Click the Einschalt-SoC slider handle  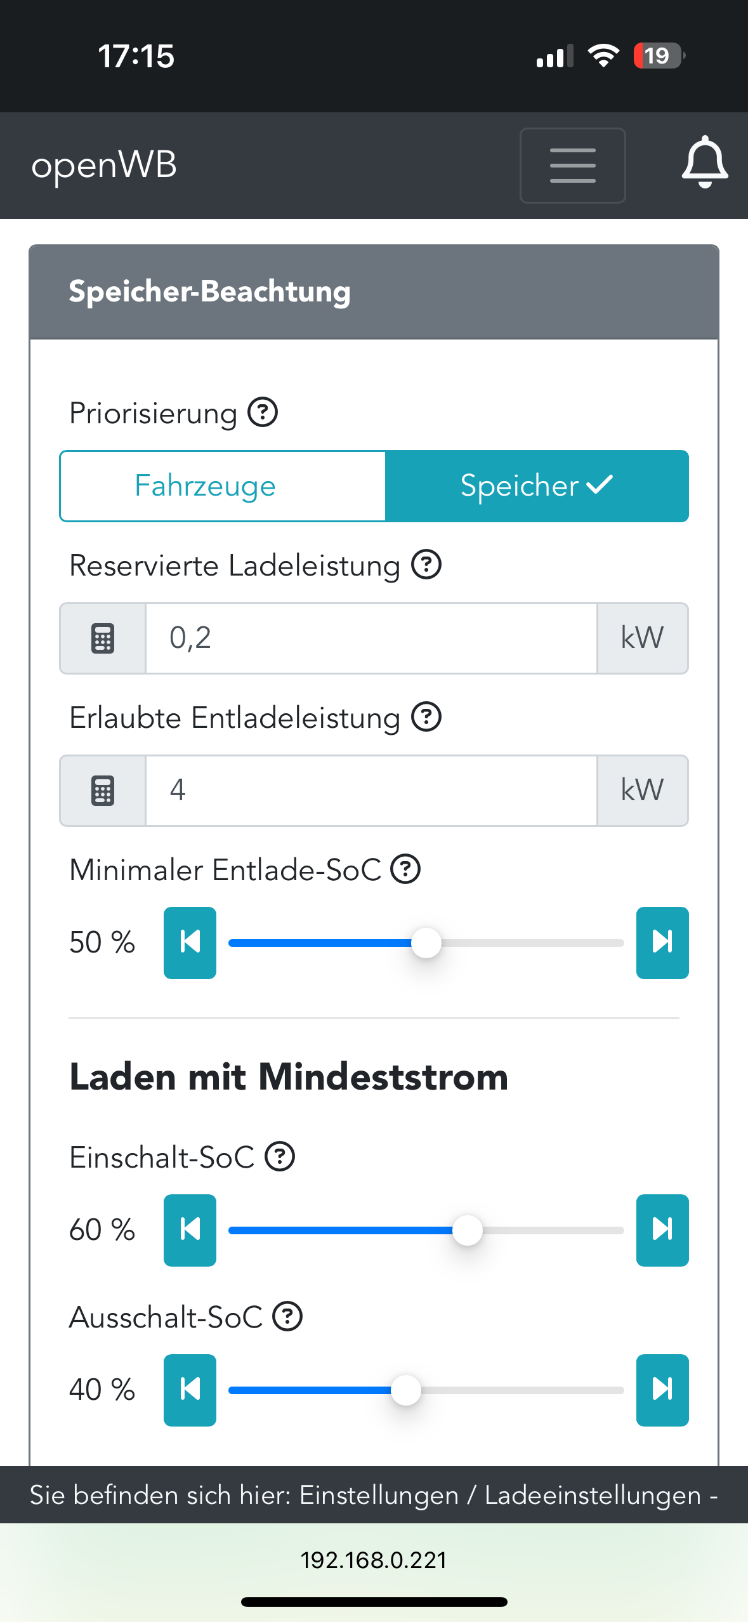468,1230
